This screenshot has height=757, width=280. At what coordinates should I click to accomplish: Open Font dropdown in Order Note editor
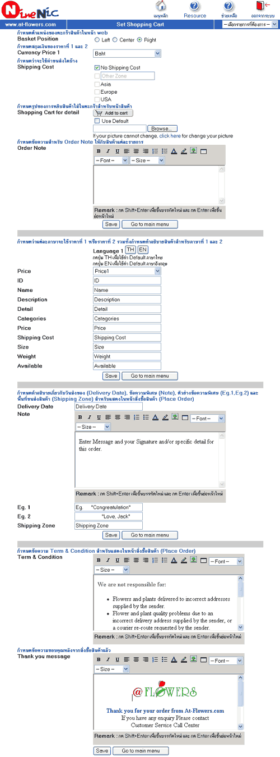click(111, 160)
